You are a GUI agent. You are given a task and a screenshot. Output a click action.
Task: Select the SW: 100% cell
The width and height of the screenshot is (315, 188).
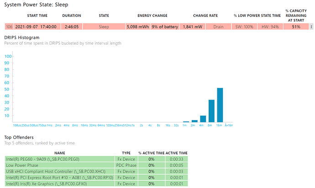click(x=244, y=26)
